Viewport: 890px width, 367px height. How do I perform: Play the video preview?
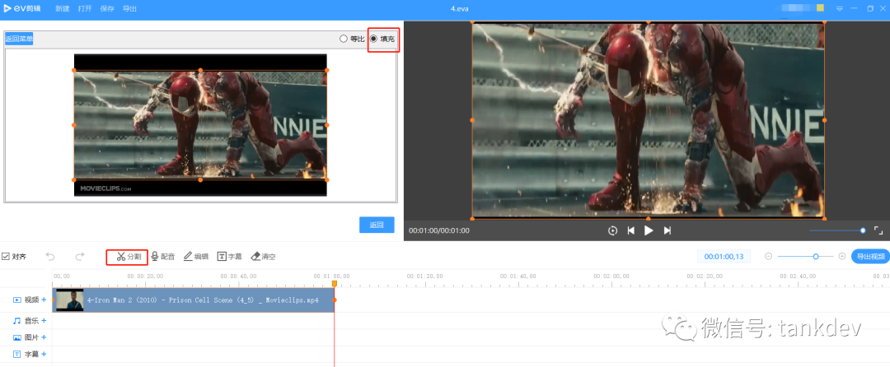(649, 230)
